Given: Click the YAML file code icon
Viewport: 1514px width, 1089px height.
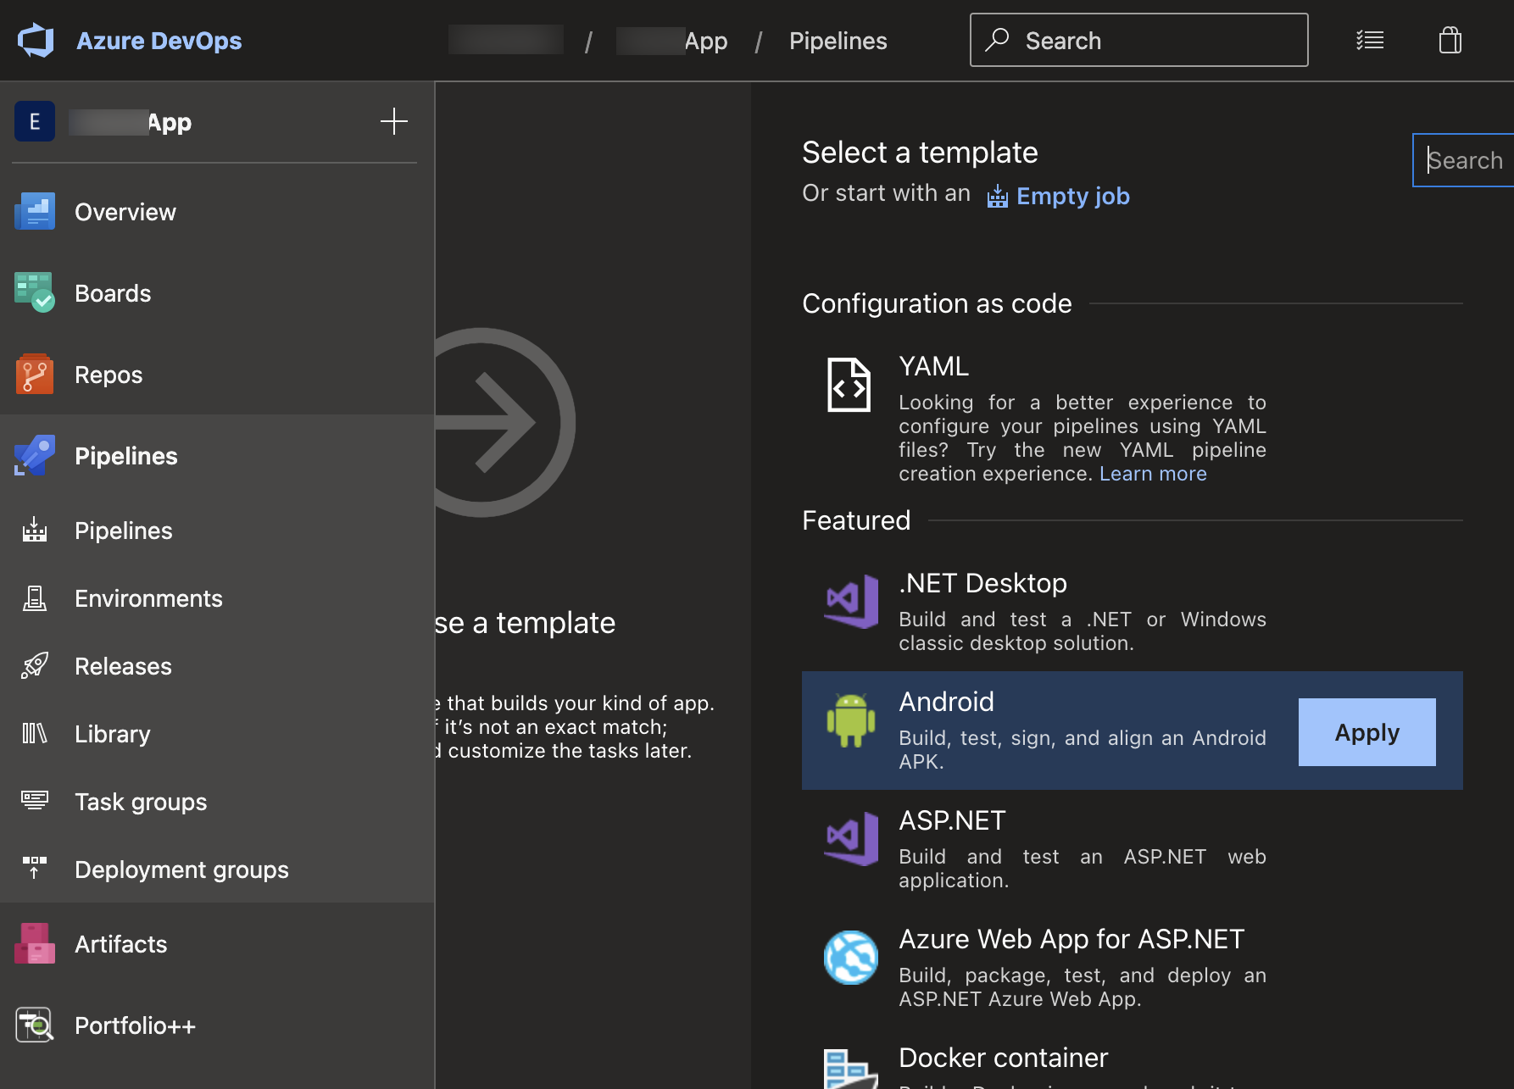Looking at the screenshot, I should coord(849,385).
